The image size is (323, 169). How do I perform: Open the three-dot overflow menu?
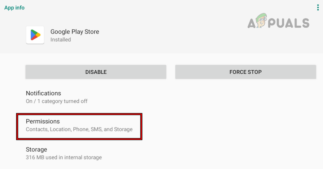coord(318,7)
